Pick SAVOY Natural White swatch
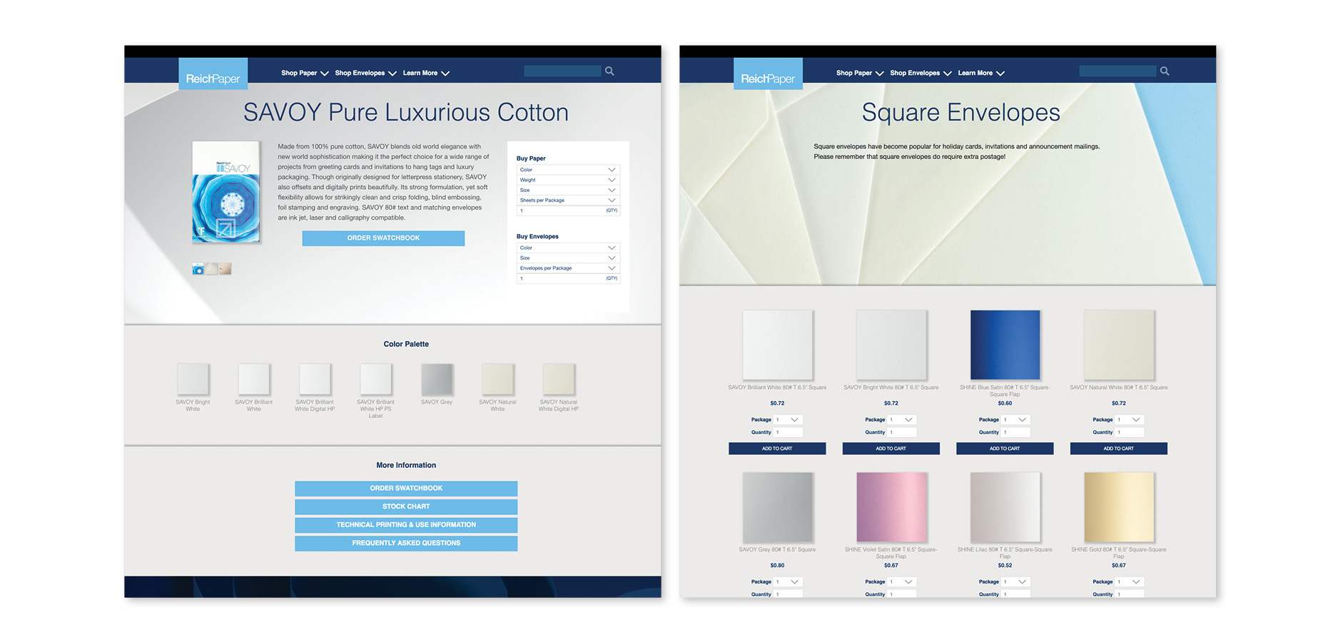The width and height of the screenshot is (1338, 642). tap(497, 379)
